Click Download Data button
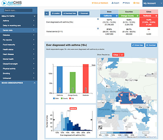The image size is (163, 140). tap(70, 13)
